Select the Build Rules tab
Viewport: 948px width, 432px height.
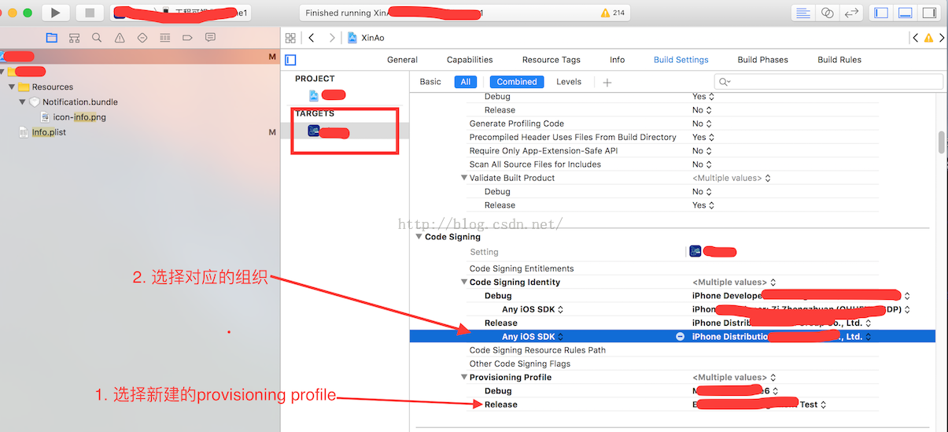coord(839,60)
